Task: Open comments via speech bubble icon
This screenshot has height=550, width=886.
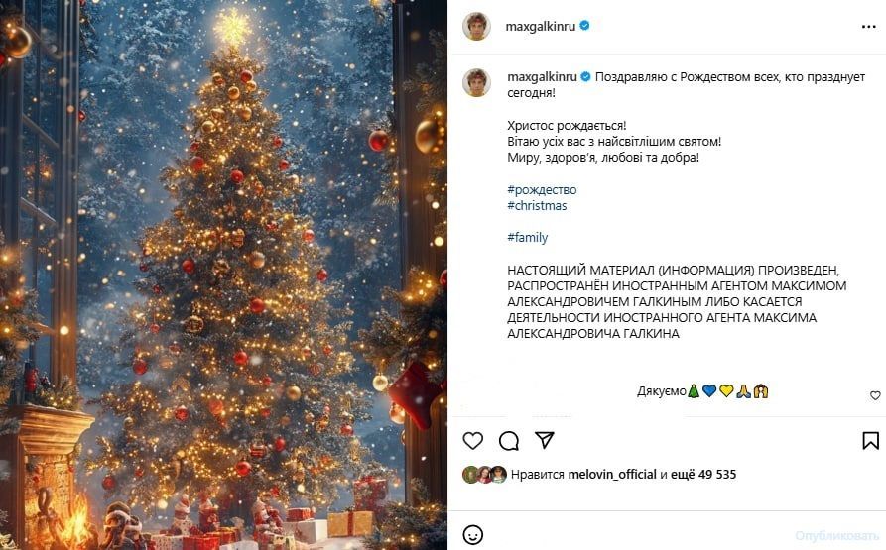Action: [x=509, y=441]
